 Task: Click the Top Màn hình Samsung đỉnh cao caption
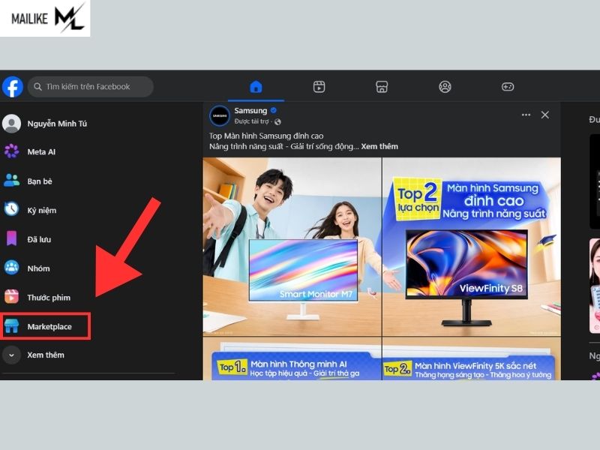[266, 136]
